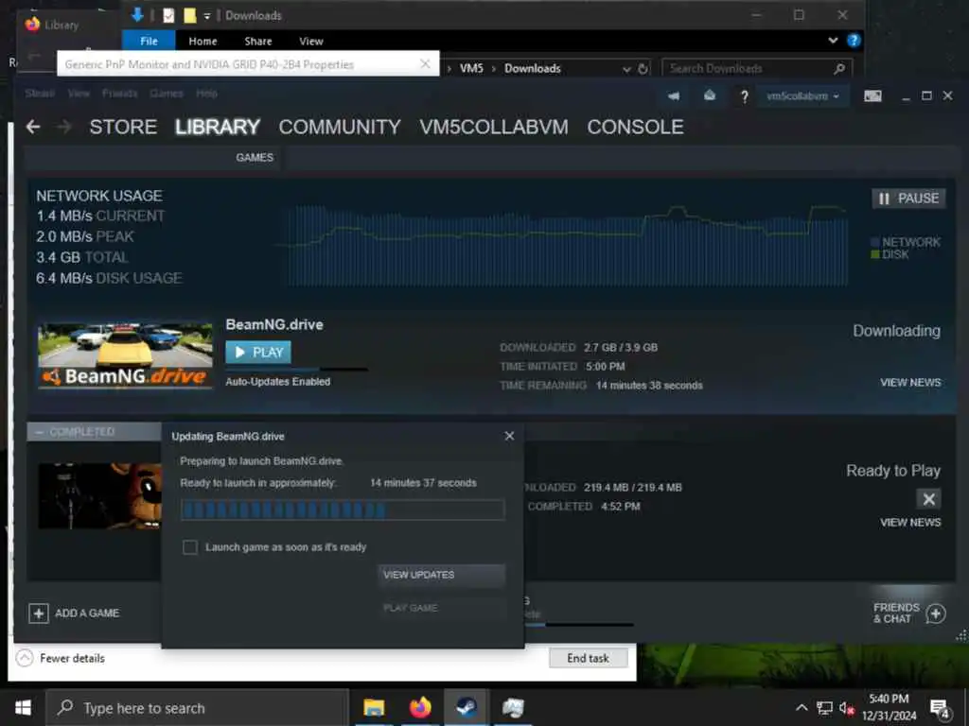
Task: Click the BeamNG download progress bar under PLAY
Action: [296, 370]
